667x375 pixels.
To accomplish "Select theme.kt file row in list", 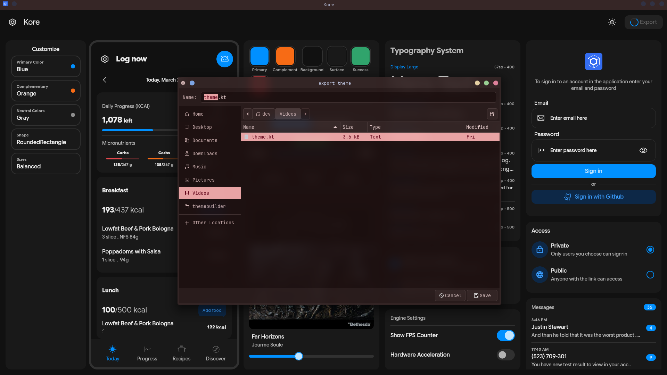I will click(370, 137).
